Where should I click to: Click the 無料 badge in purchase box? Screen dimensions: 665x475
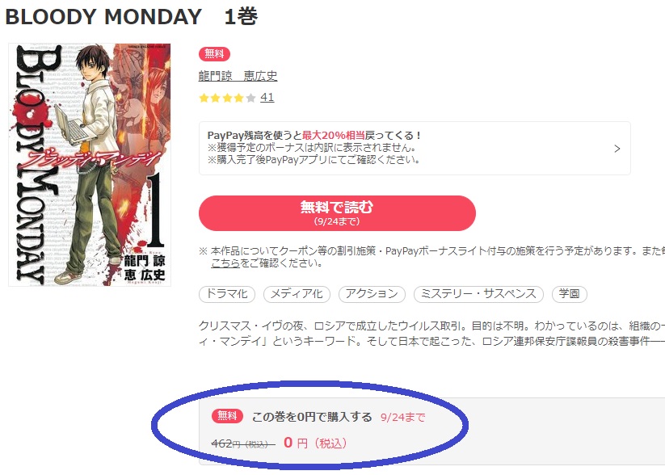click(x=227, y=416)
